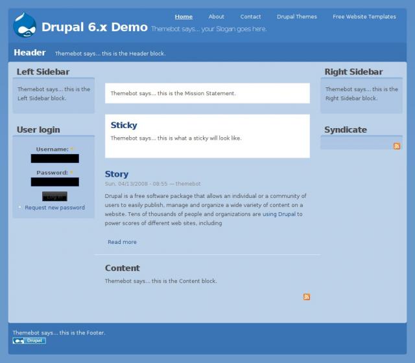Click Request new password link
The height and width of the screenshot is (363, 415).
pos(54,208)
